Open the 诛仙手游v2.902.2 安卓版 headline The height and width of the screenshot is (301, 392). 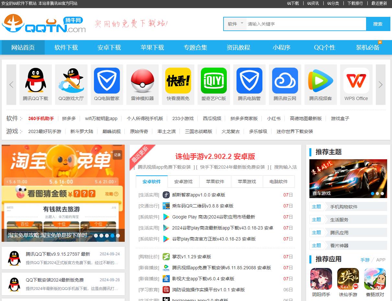click(215, 157)
